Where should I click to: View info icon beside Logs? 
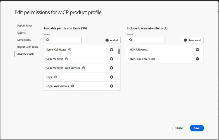point(55,77)
